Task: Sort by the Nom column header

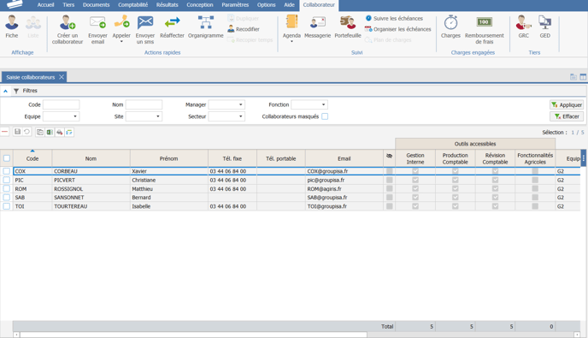Action: click(x=91, y=158)
